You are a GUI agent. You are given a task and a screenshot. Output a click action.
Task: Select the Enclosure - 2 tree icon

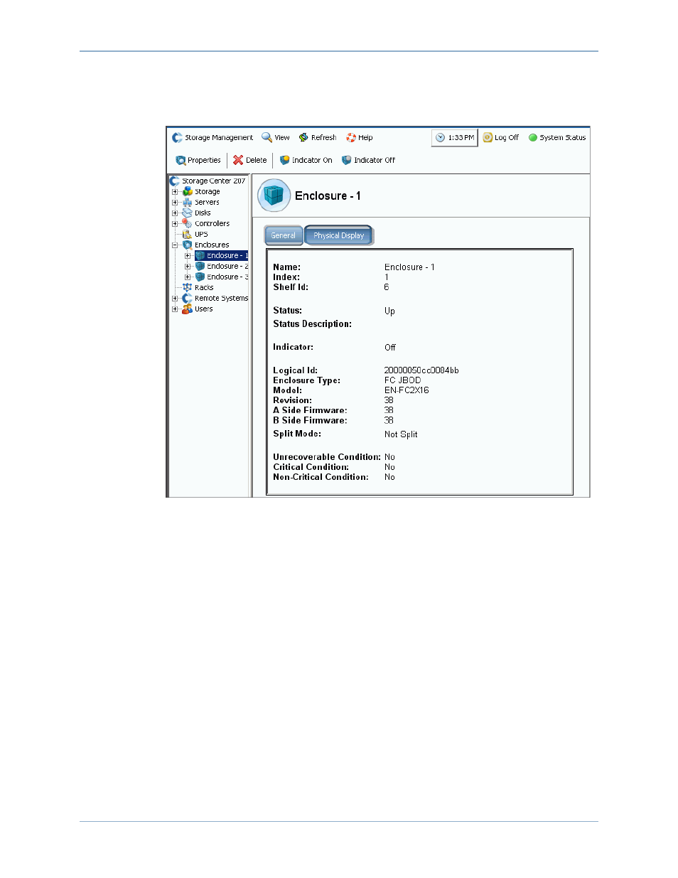[200, 267]
